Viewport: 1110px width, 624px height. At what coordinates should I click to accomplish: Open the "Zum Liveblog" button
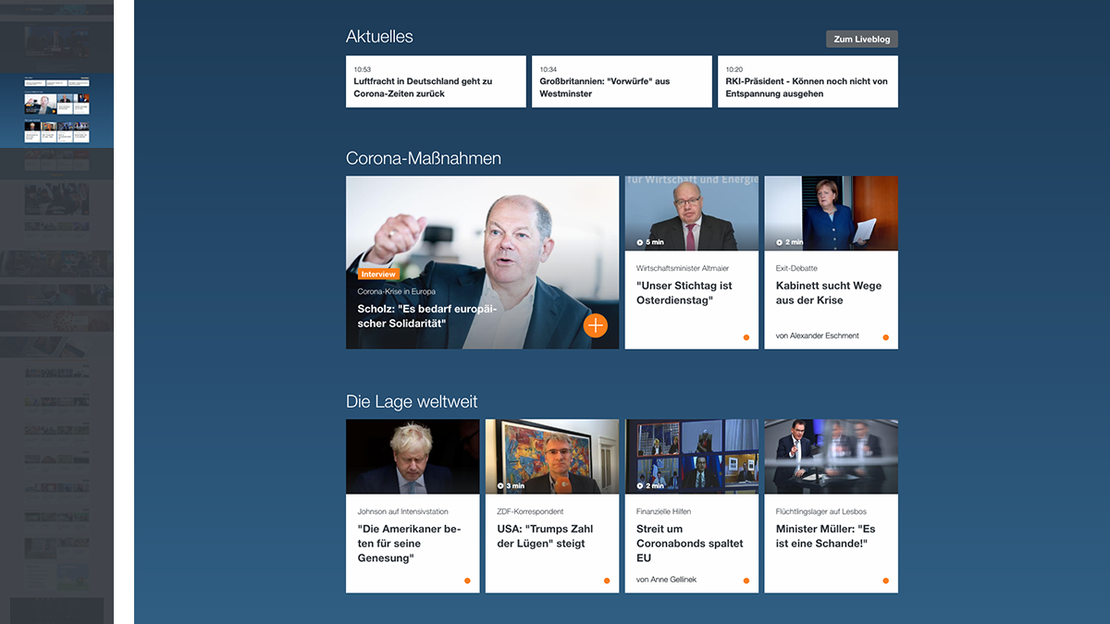tap(861, 39)
